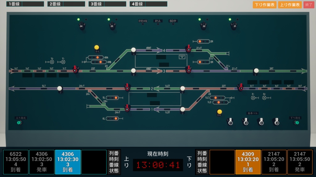The image size is (316, 177).
Task: Click the 1LD signal indicator
Action: click(x=220, y=102)
